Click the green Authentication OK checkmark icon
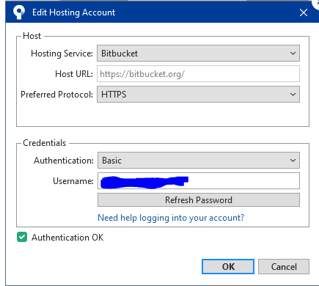 tap(22, 237)
